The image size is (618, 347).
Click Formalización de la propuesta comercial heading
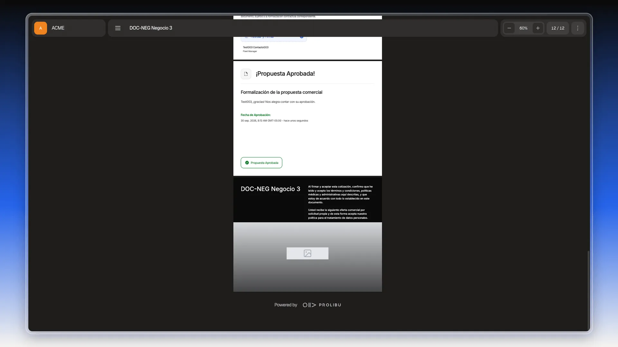coord(281,92)
